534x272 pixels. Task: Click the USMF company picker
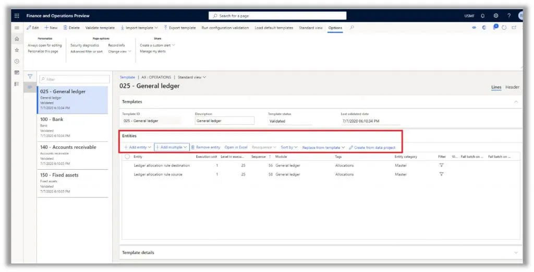469,16
